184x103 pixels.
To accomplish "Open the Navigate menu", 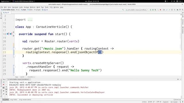I will point(15,7).
